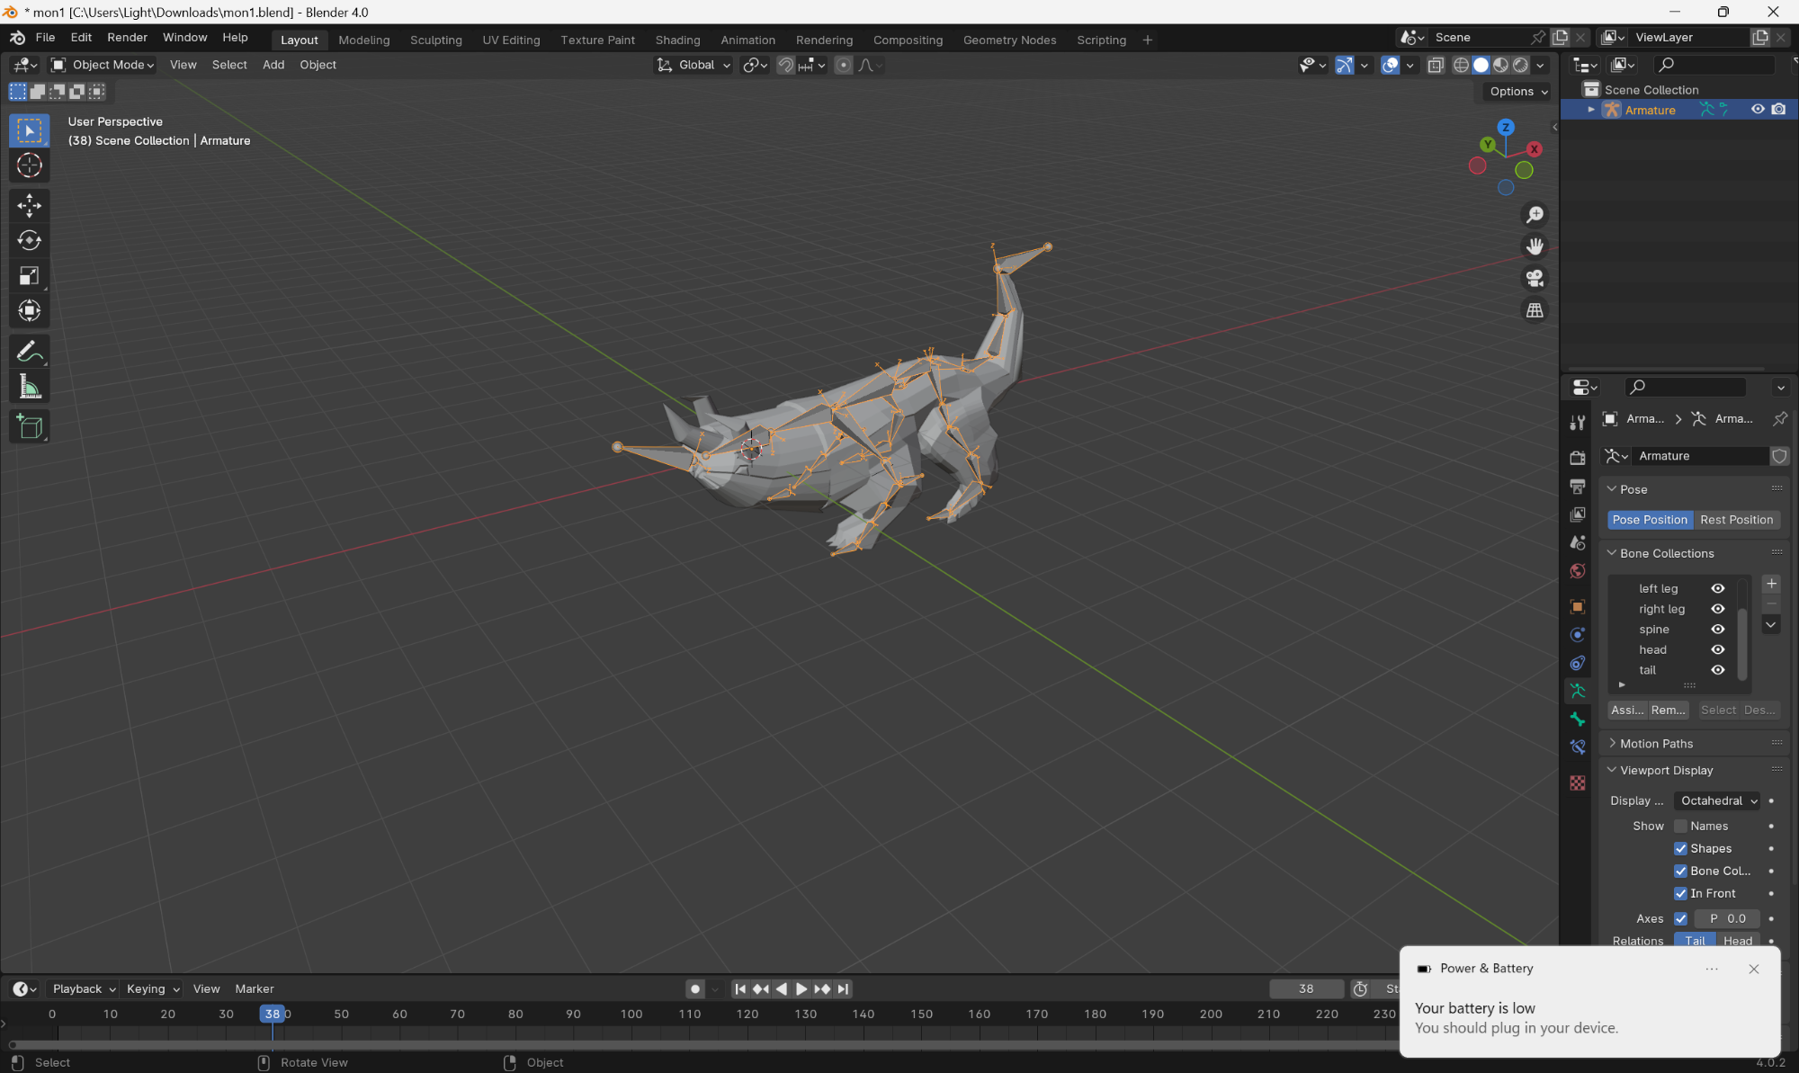Select the Transform tool
The image size is (1799, 1073).
click(x=29, y=310)
